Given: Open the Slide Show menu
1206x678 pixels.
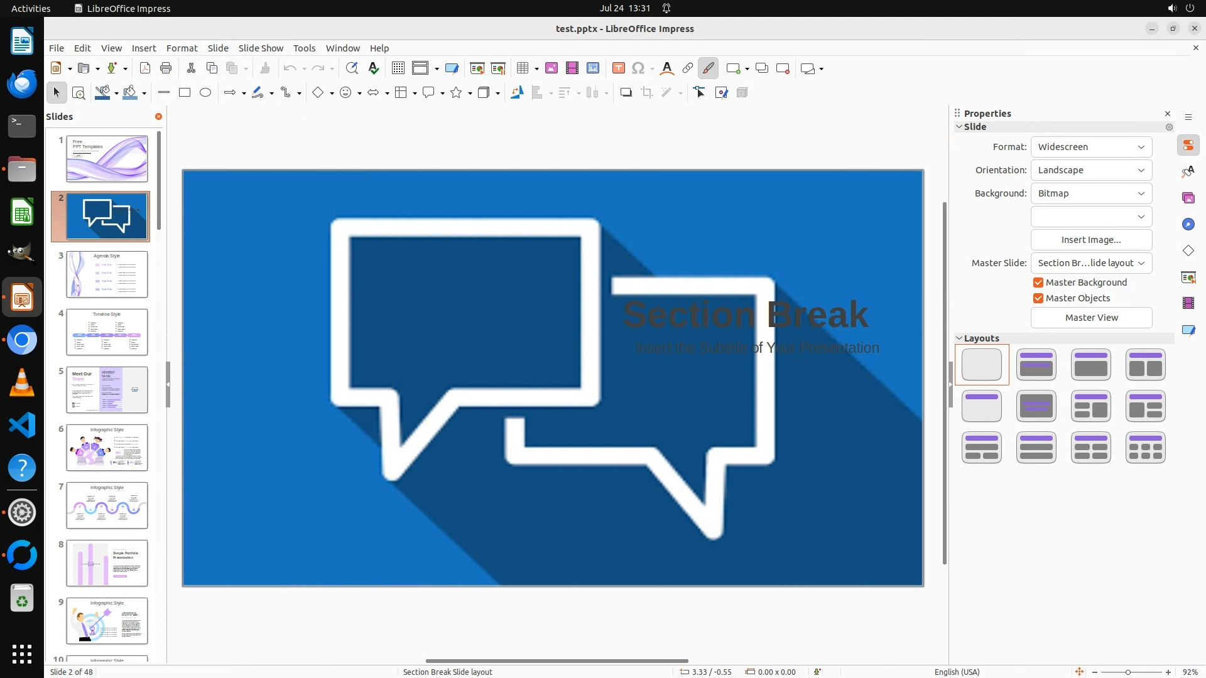Looking at the screenshot, I should point(261,48).
